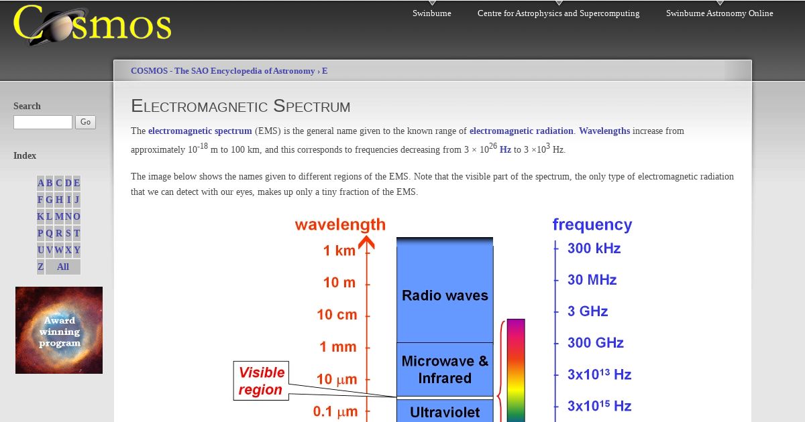Viewport: 805px width, 422px height.
Task: Open index letter S
Action: point(68,233)
